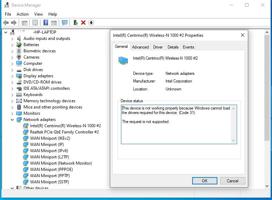Open the View menu
This screenshot has height=200, width=272.
coord(38,14)
